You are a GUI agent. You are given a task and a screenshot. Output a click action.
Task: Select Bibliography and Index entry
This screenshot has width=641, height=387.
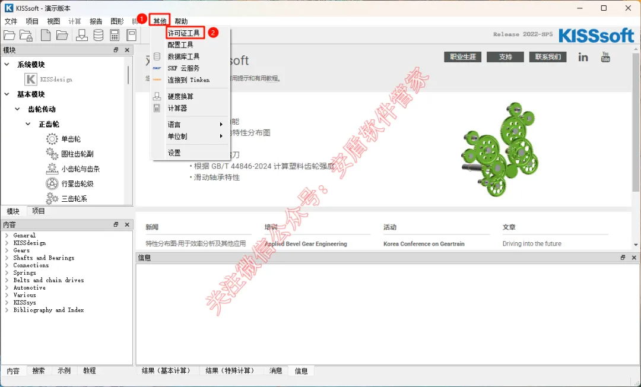(x=48, y=310)
